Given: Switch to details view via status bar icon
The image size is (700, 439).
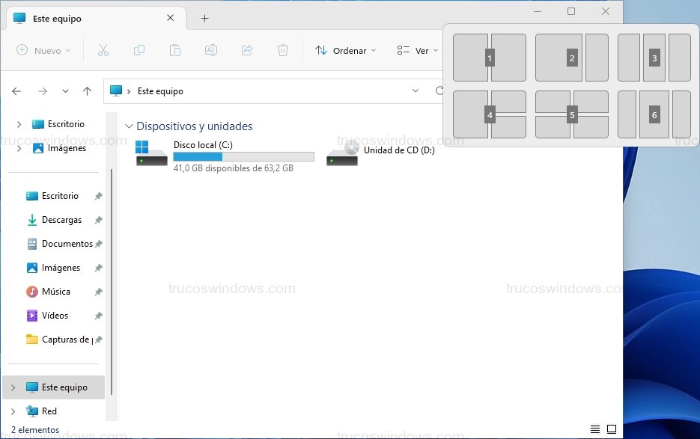Looking at the screenshot, I should (x=594, y=429).
